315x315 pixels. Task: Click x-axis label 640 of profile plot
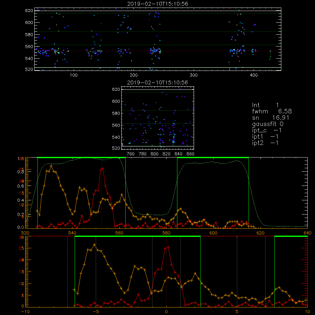point(307,233)
